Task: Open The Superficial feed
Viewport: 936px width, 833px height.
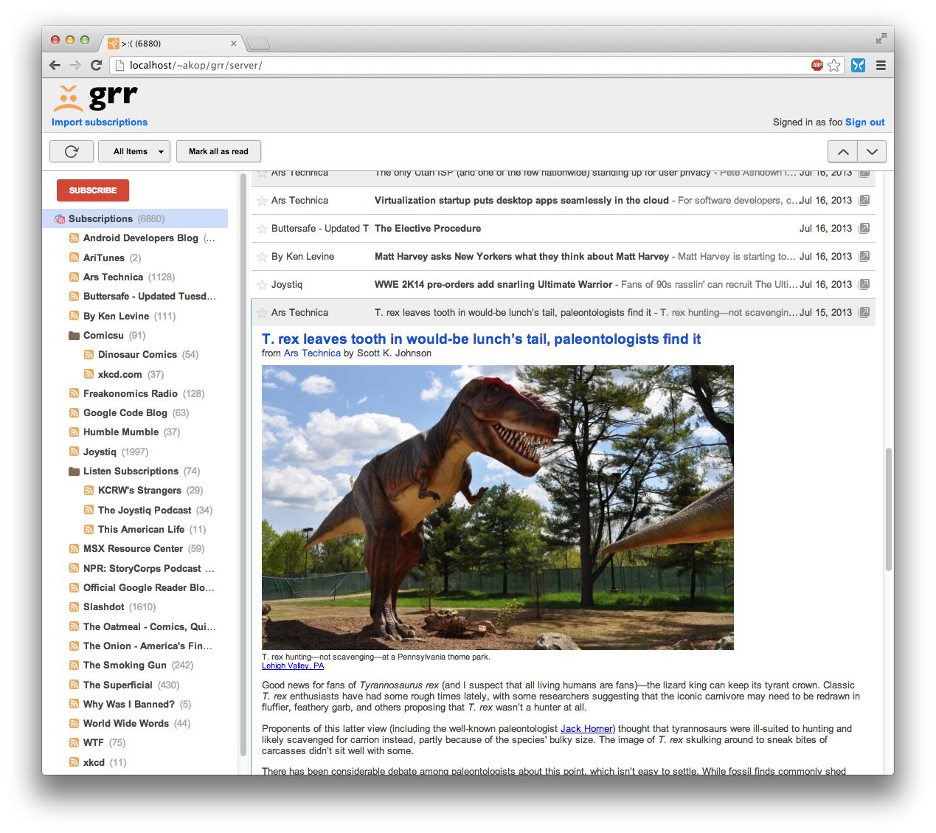Action: pyautogui.click(x=117, y=685)
